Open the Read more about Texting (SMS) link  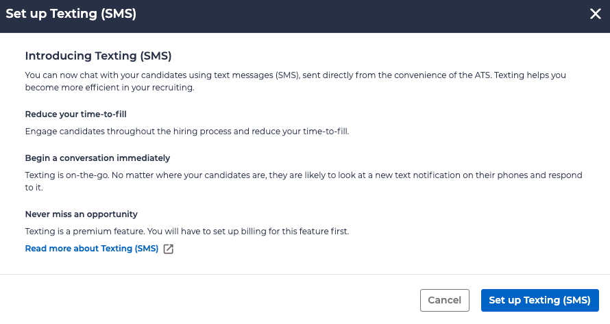pos(92,248)
